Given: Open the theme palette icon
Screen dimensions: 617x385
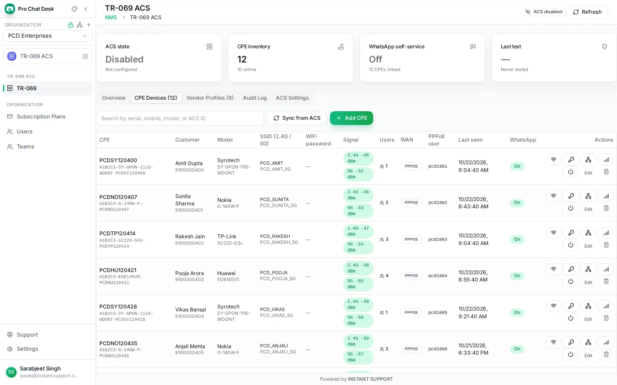Looking at the screenshot, I should [x=75, y=9].
